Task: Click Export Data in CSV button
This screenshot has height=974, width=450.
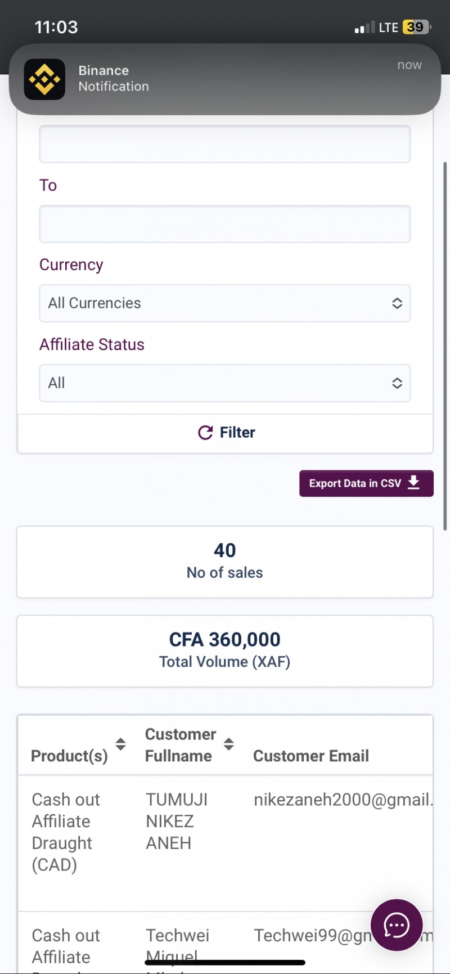Action: (366, 483)
